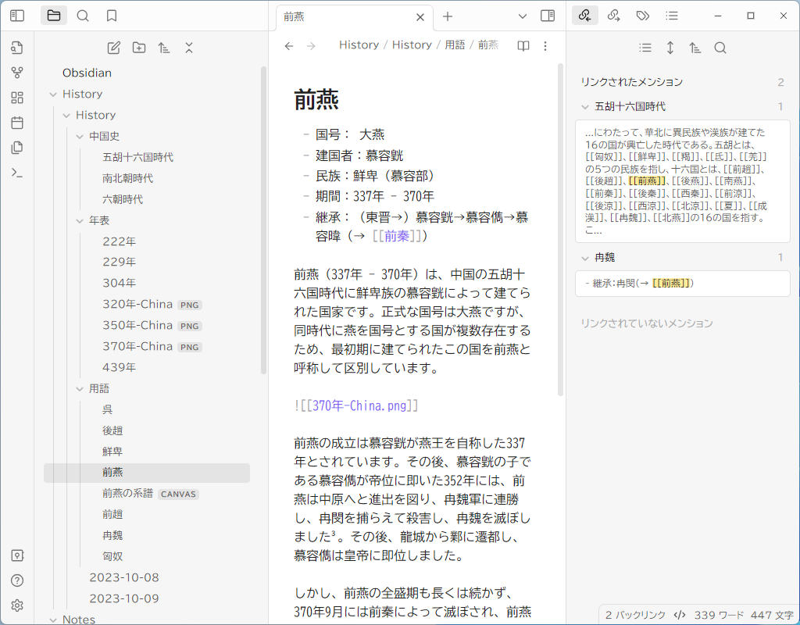Click the templates ribbon icon
This screenshot has width=800, height=625.
[x=17, y=148]
